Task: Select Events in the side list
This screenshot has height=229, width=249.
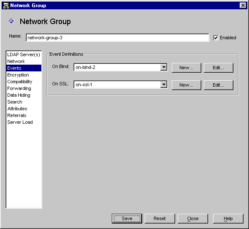Action: pos(24,68)
